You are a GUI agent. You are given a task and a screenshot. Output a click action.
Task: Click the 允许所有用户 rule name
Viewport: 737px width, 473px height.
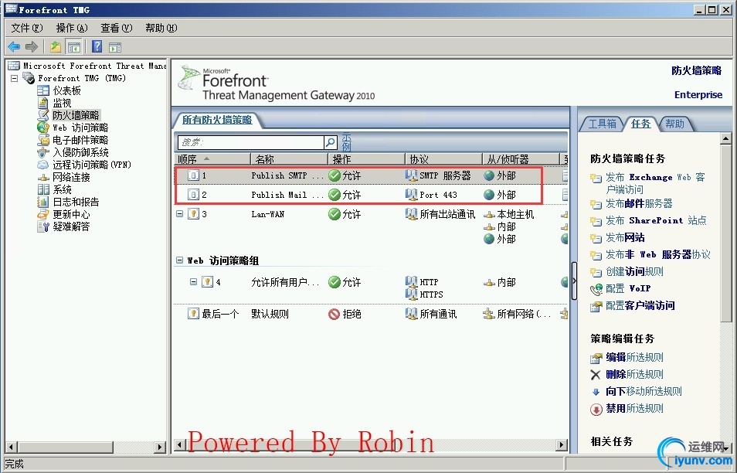tap(285, 282)
